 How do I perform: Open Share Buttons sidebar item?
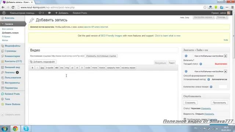(x=12, y=104)
